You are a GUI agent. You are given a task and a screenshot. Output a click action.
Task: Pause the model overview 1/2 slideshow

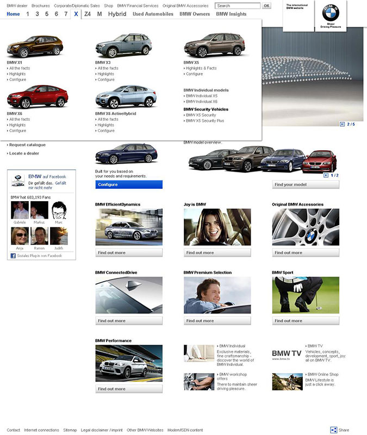tap(326, 175)
